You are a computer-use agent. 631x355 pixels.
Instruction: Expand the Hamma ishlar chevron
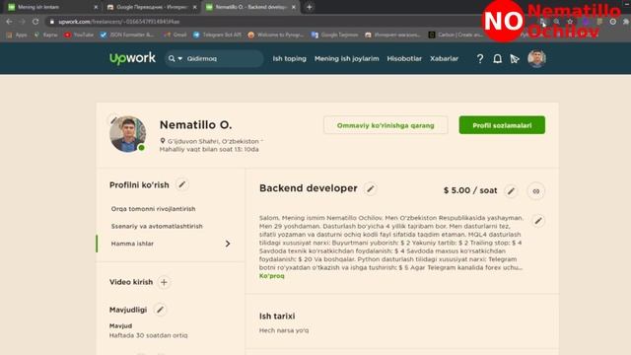point(228,244)
